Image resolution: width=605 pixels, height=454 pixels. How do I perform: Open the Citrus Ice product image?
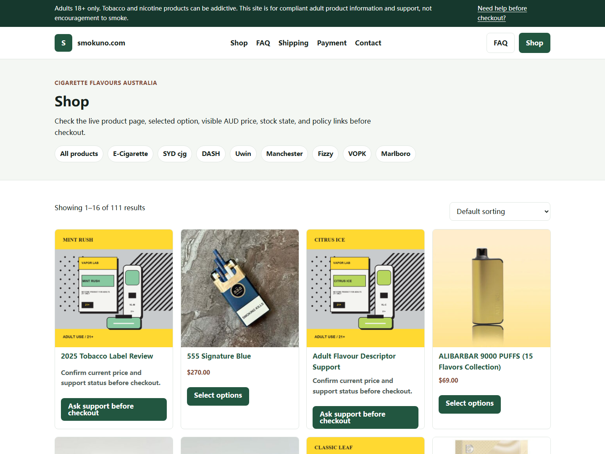(x=366, y=288)
